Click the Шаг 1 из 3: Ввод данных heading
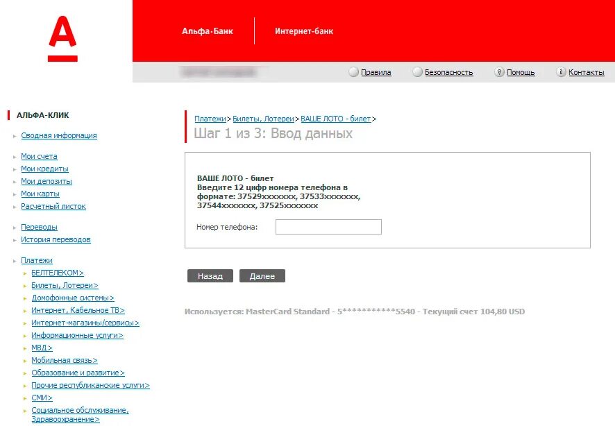 tap(273, 134)
